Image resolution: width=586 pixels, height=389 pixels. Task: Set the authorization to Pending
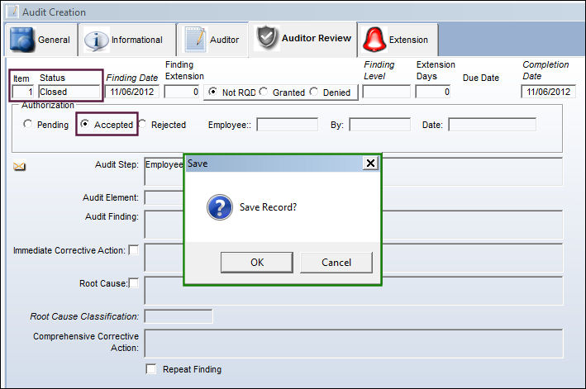[27, 124]
